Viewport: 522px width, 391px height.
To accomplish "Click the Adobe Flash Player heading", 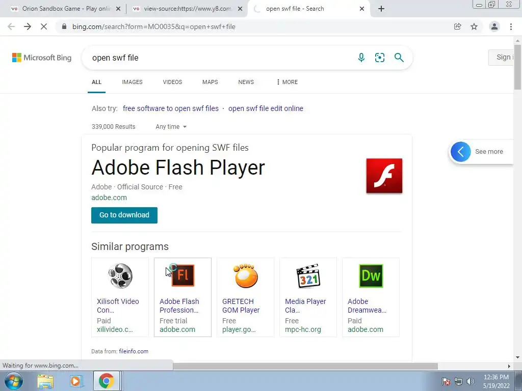I will pyautogui.click(x=178, y=167).
